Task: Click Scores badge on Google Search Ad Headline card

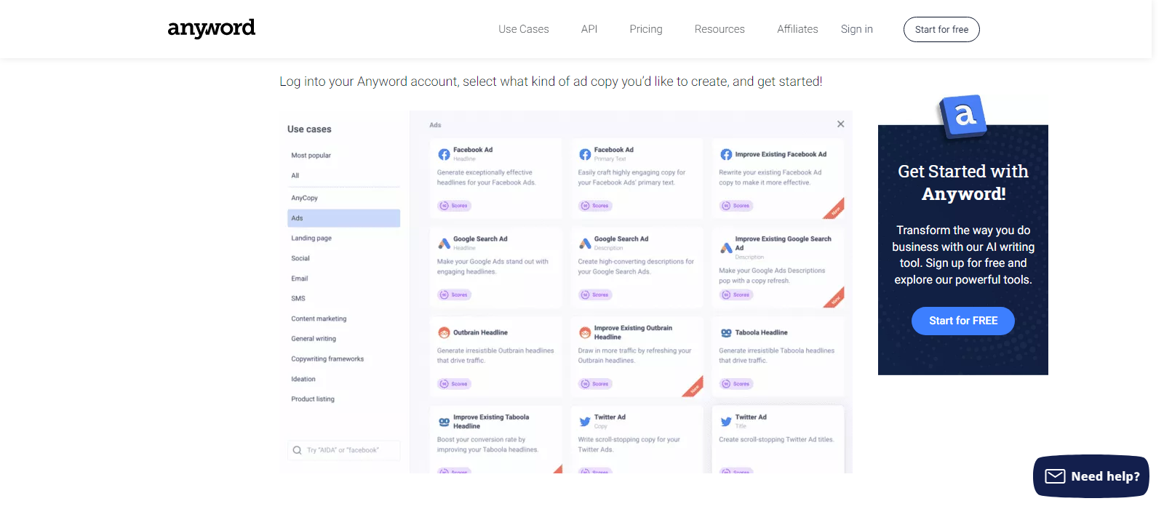Action: [x=455, y=294]
